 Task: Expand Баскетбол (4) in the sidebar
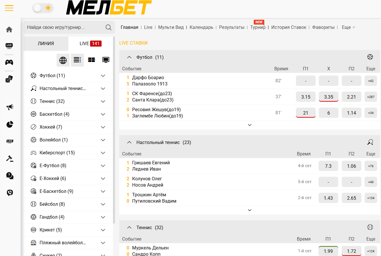point(103,114)
